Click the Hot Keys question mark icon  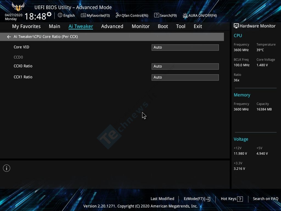click(x=240, y=199)
